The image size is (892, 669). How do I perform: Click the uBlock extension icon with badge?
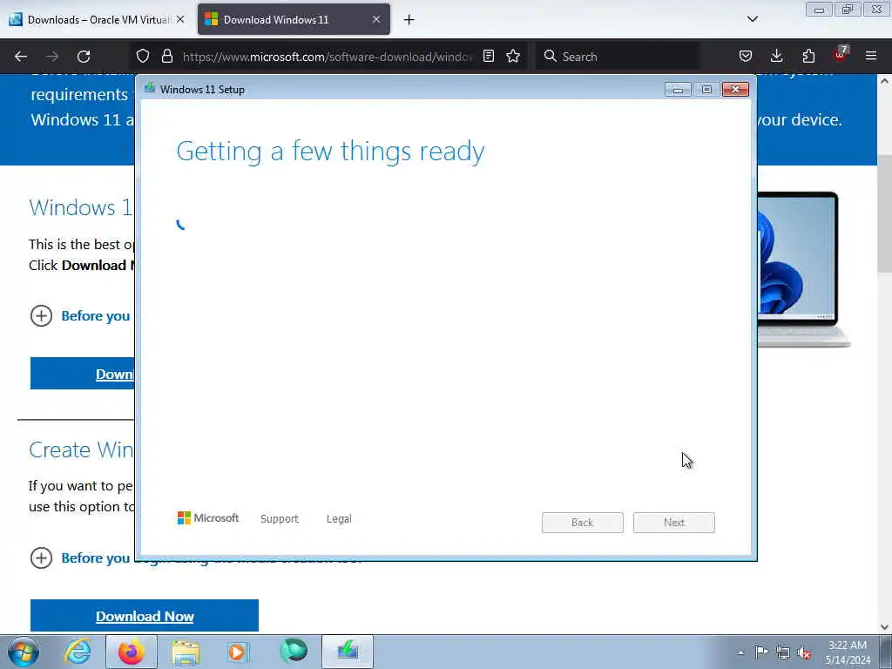pos(841,55)
